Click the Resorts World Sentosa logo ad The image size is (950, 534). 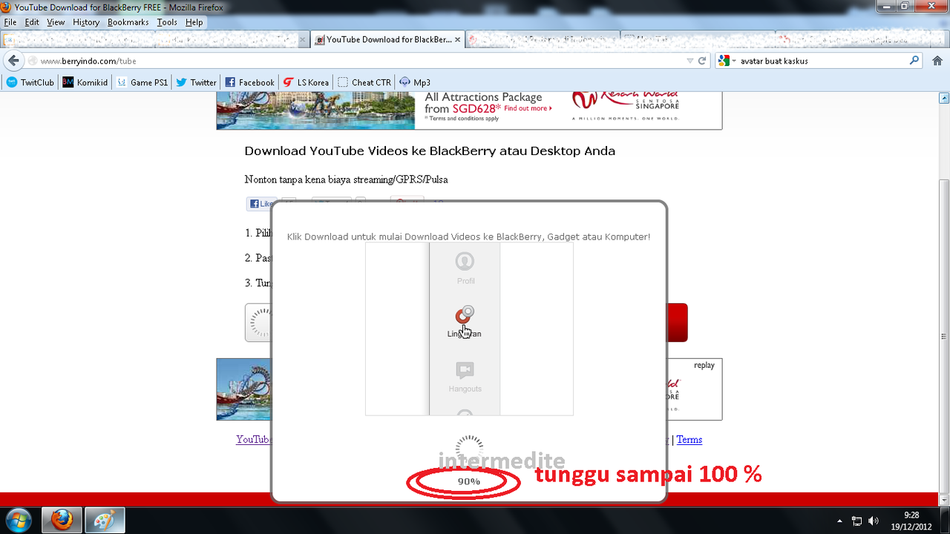(x=625, y=106)
